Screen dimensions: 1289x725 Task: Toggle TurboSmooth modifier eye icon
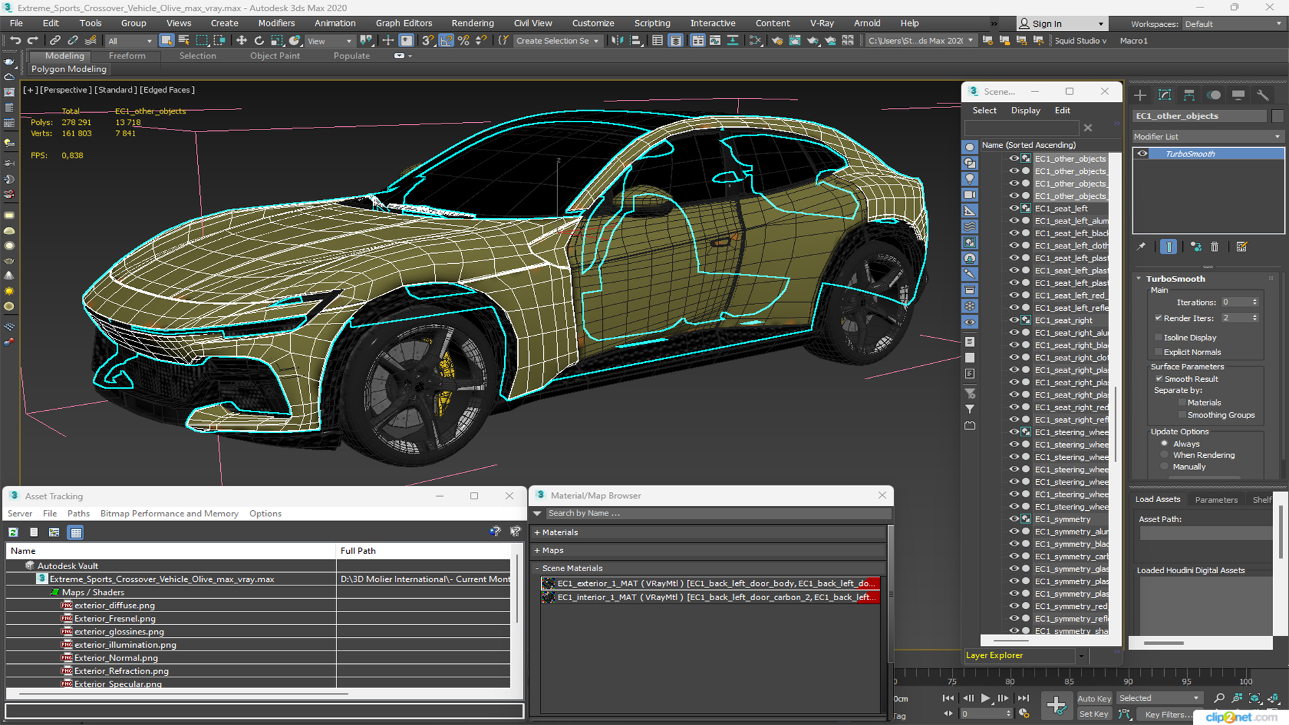[x=1142, y=154]
